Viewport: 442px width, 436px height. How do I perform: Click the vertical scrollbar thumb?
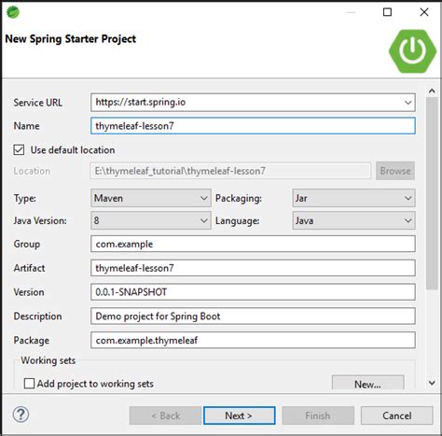(x=432, y=193)
